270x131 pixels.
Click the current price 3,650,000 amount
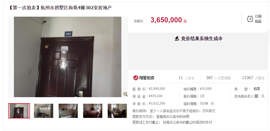coord(166,20)
